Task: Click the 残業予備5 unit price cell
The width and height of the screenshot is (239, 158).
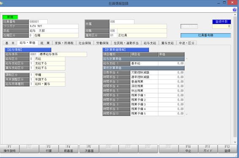Action: (x=171, y=114)
